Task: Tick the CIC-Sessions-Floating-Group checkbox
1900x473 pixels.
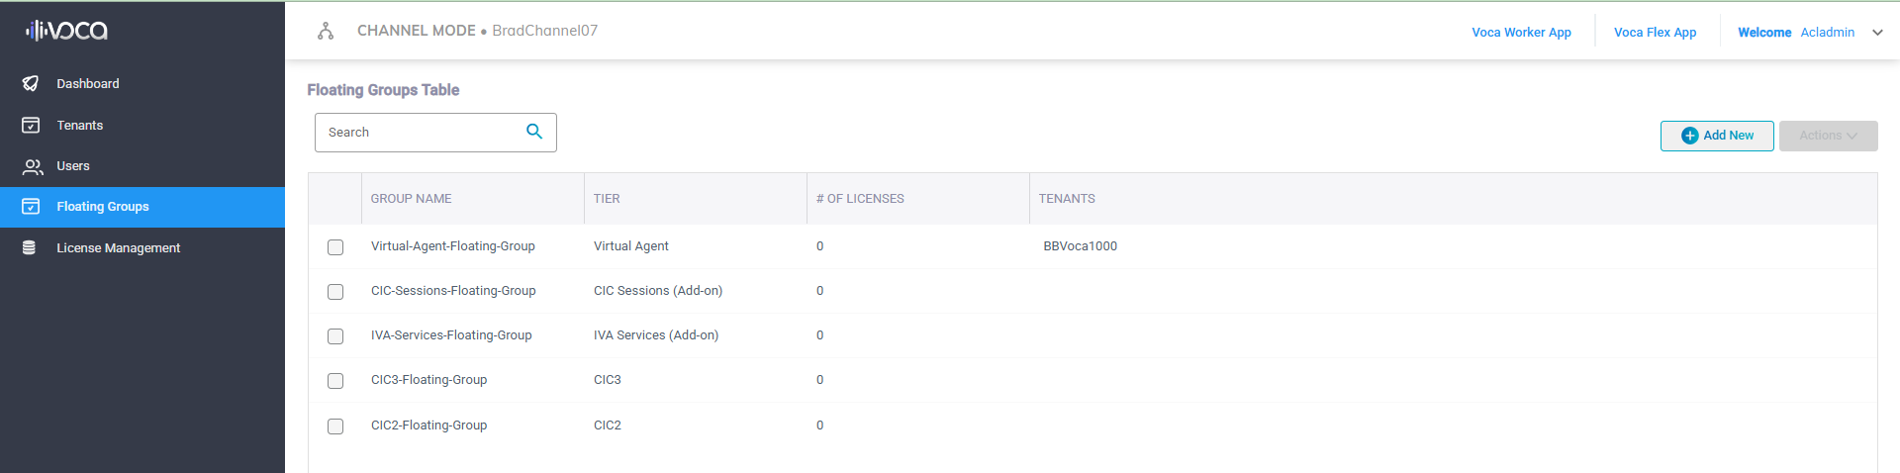Action: coord(335,292)
